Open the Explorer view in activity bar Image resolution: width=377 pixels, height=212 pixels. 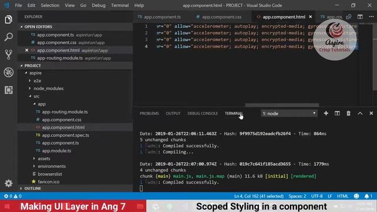pyautogui.click(x=8, y=19)
